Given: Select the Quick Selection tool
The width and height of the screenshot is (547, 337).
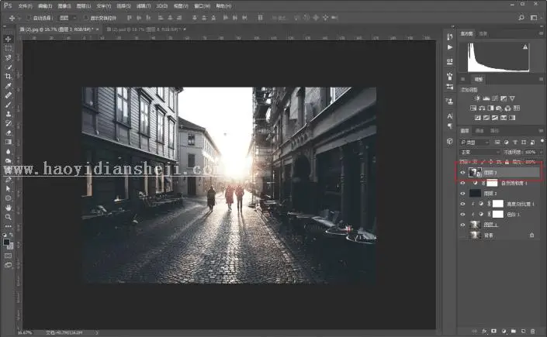Looking at the screenshot, I should coord(8,67).
